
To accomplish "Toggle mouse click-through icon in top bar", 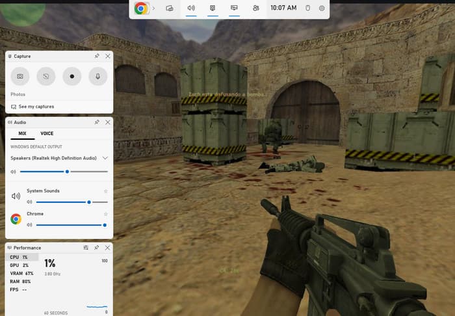I will (x=308, y=8).
